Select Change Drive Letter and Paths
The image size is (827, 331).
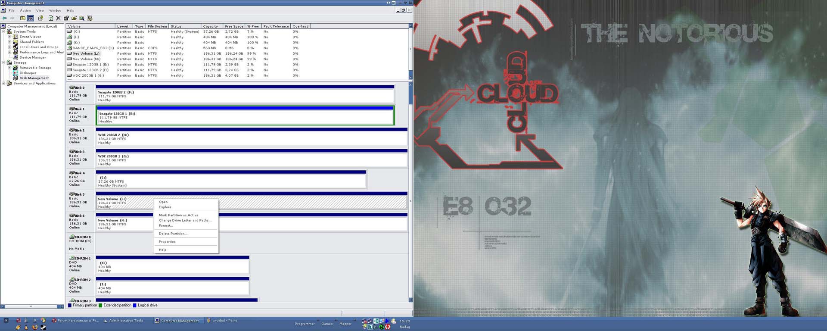pyautogui.click(x=186, y=220)
